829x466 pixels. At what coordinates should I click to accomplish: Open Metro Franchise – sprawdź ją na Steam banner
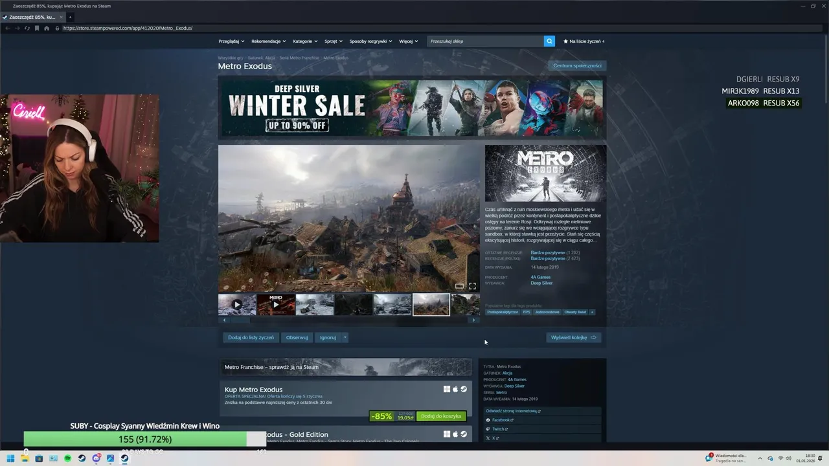click(x=346, y=367)
